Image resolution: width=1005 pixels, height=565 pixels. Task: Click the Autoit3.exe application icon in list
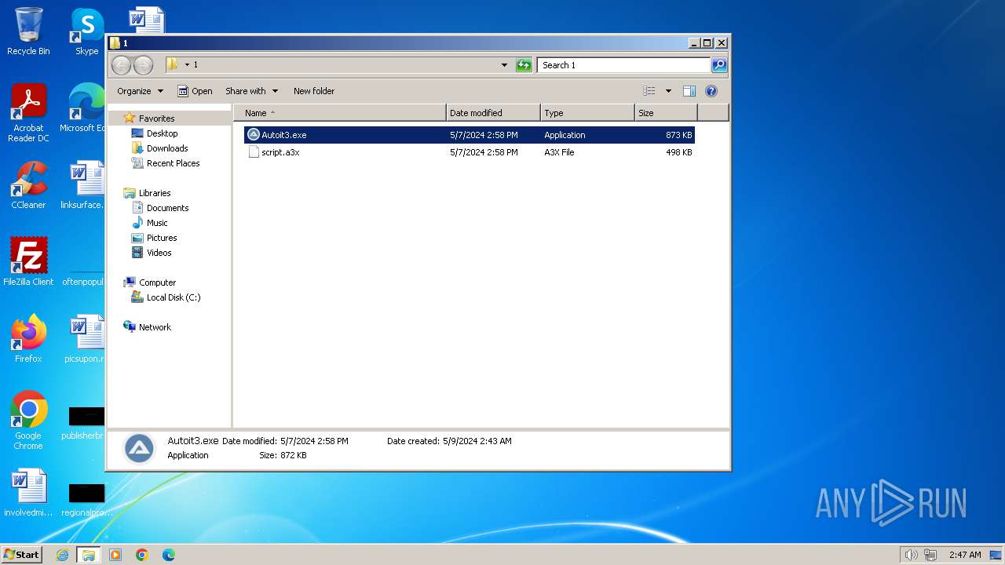tap(253, 135)
